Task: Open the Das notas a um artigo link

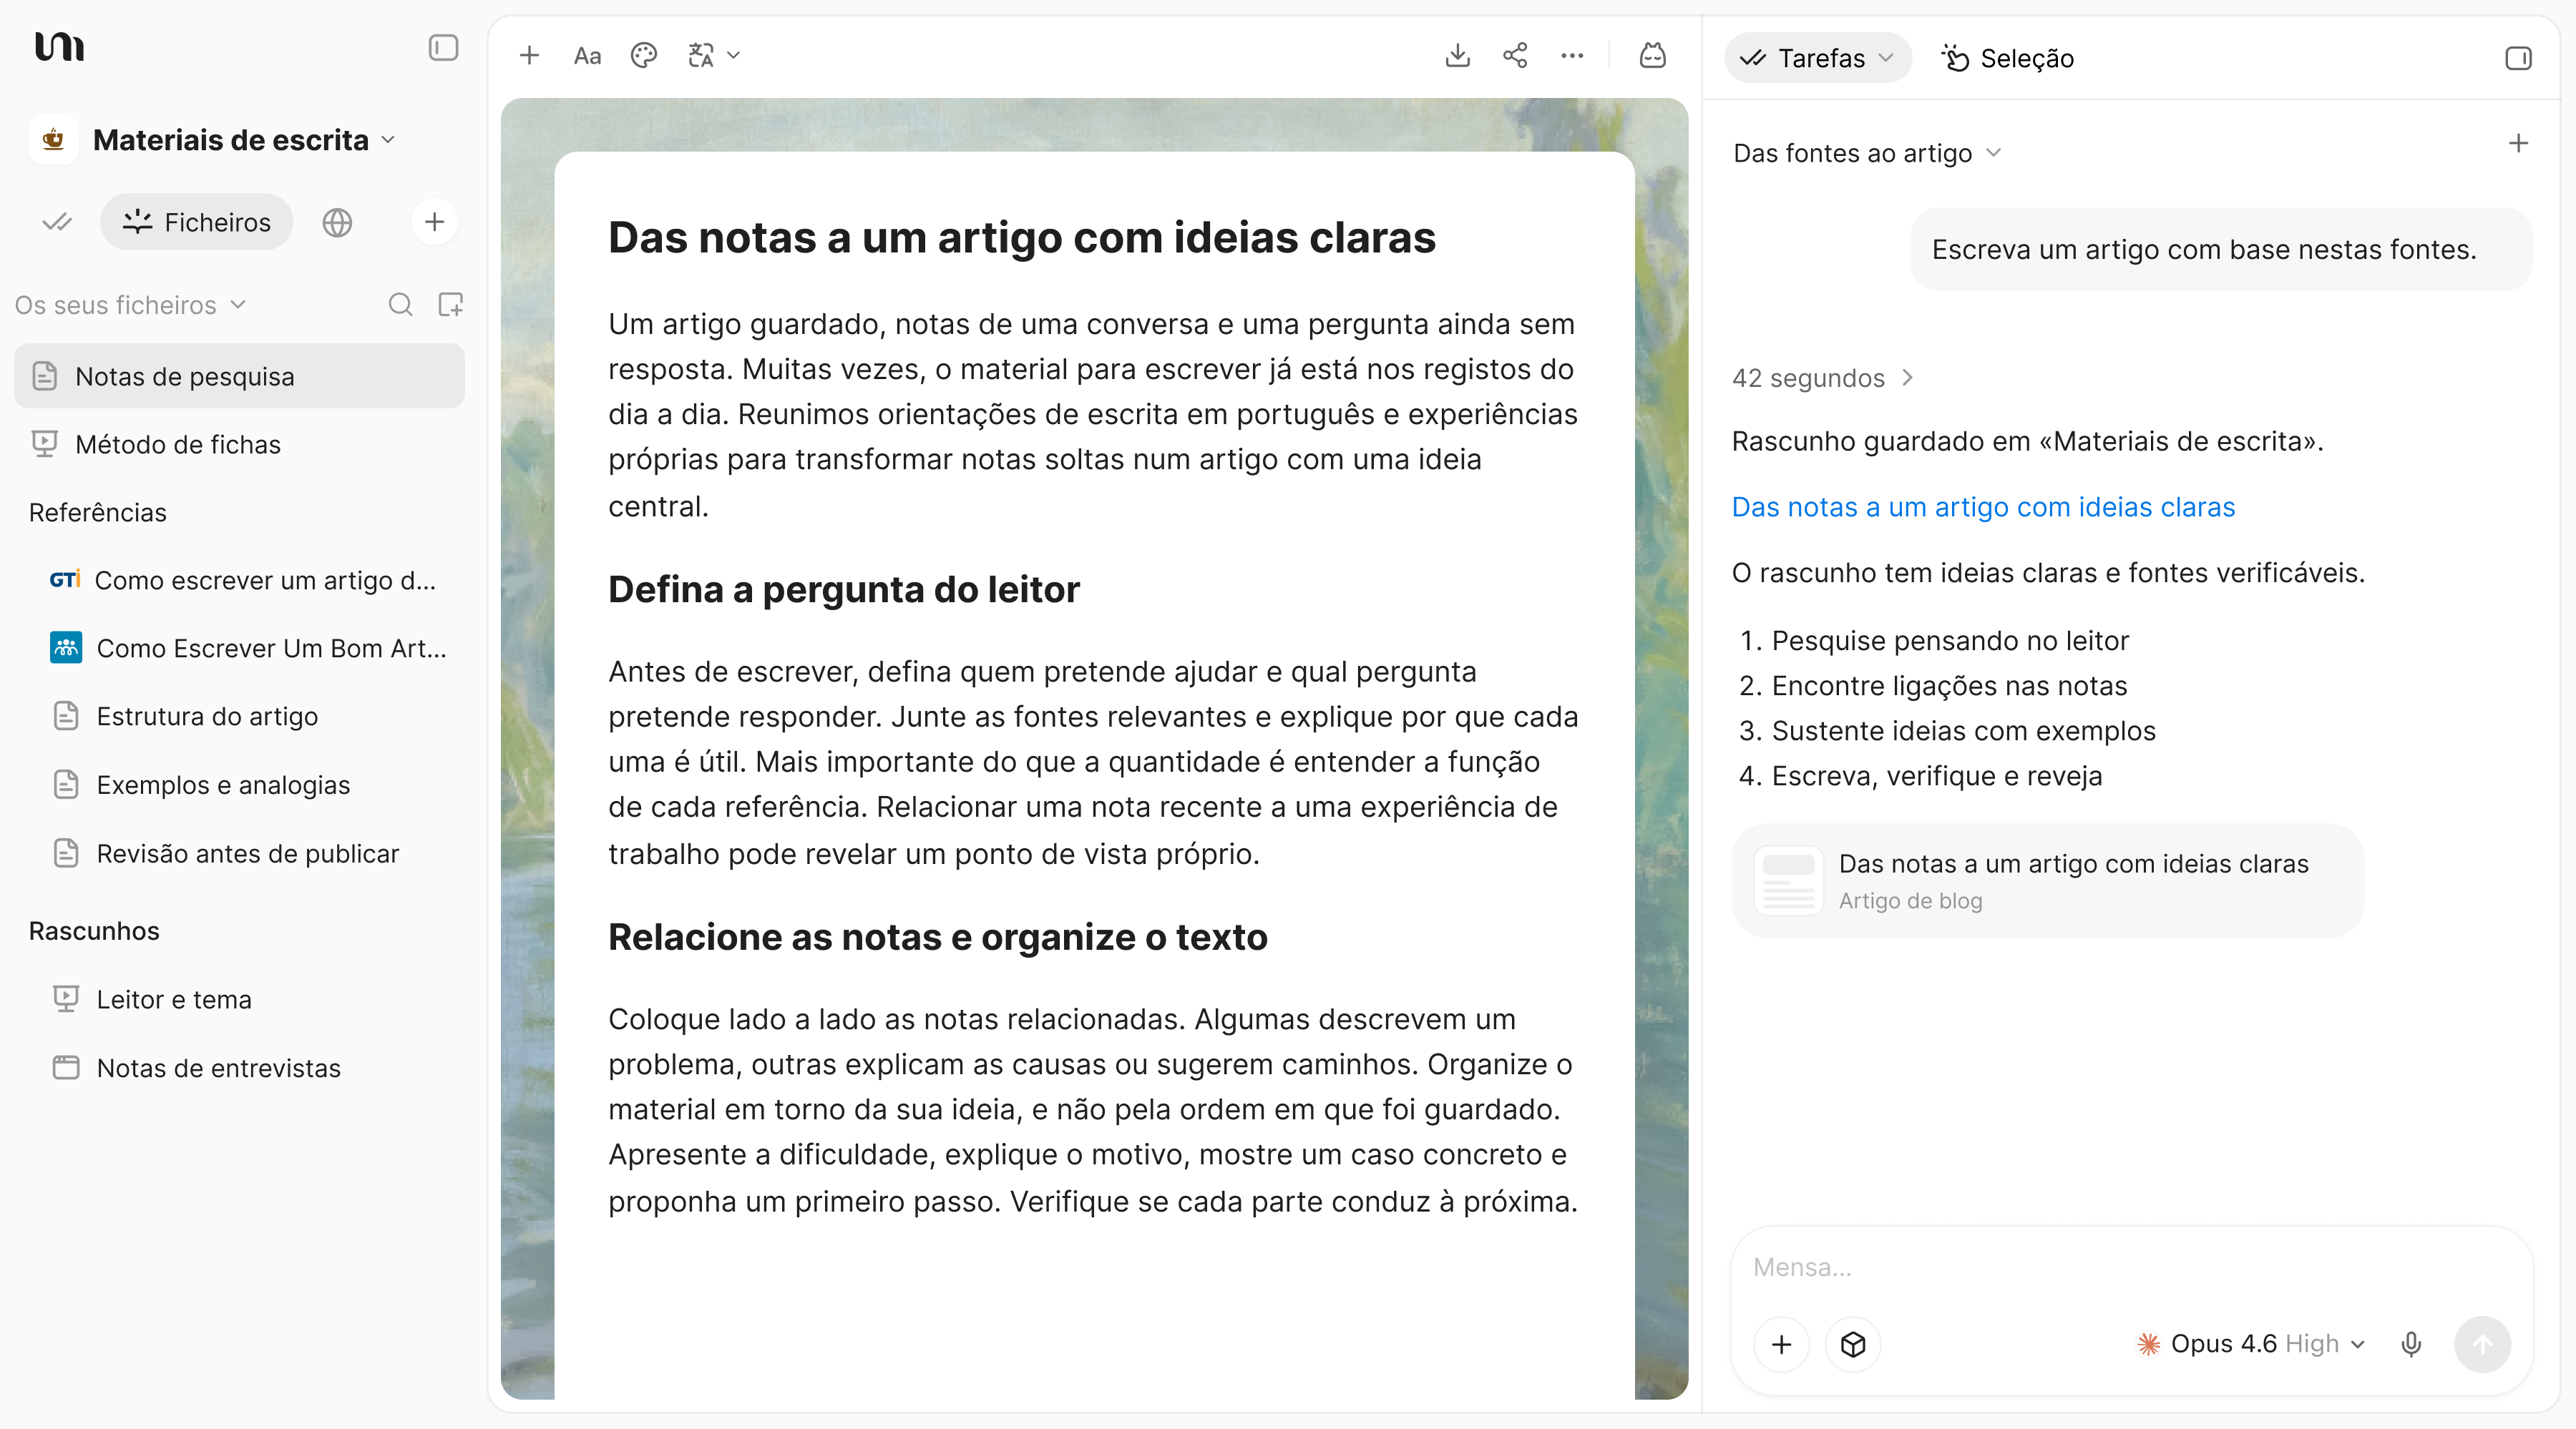Action: tap(1983, 506)
